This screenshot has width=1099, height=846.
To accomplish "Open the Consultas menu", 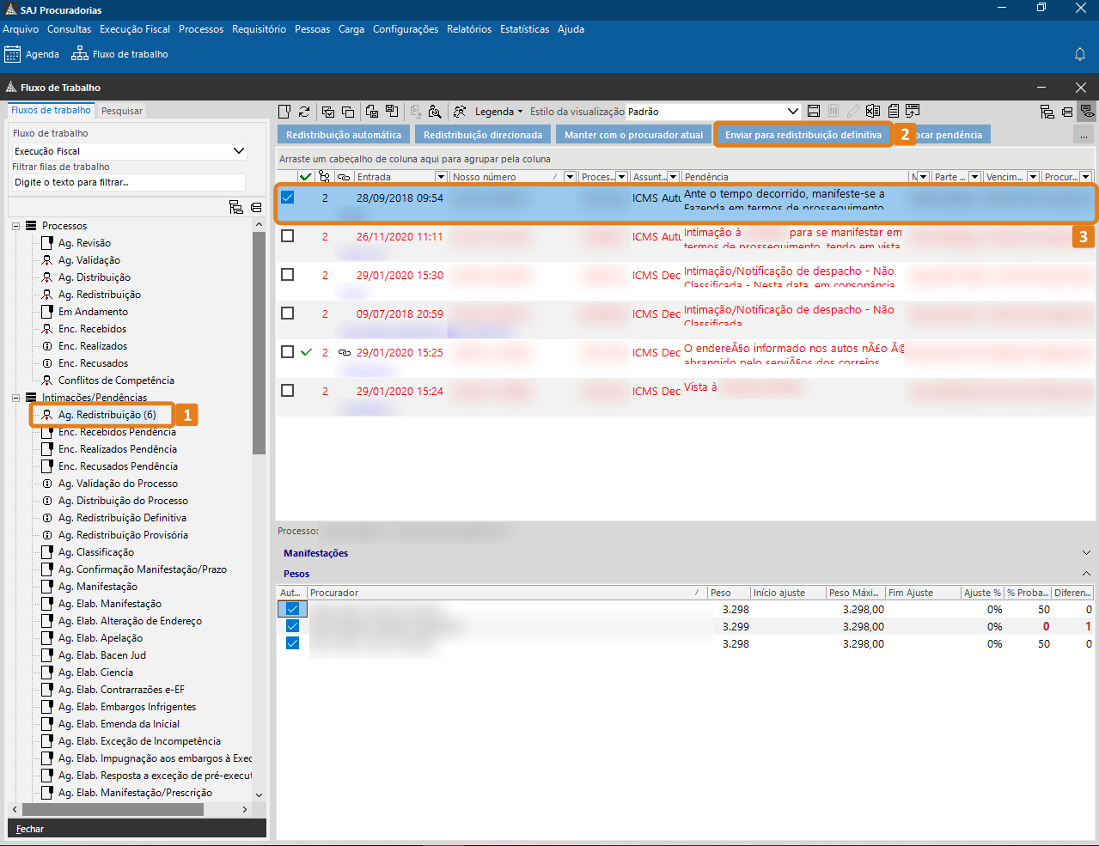I will click(69, 29).
